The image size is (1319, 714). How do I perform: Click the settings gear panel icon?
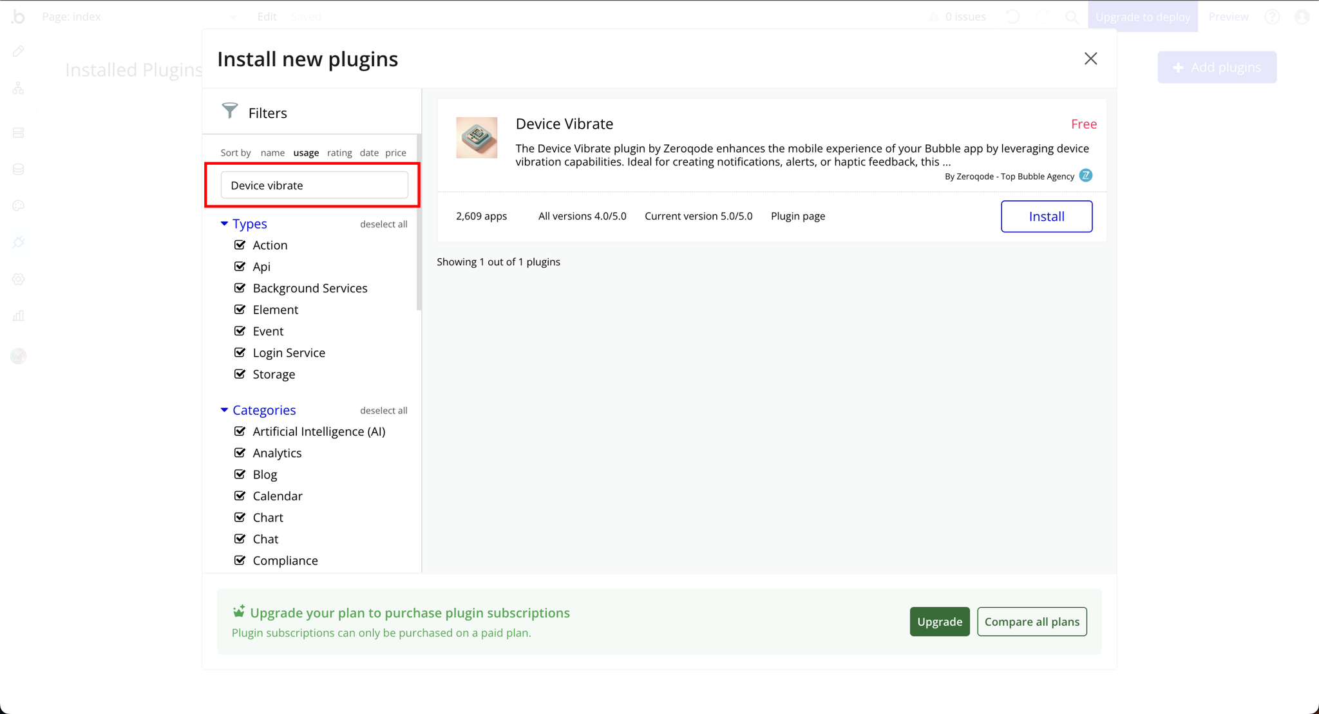coord(19,279)
